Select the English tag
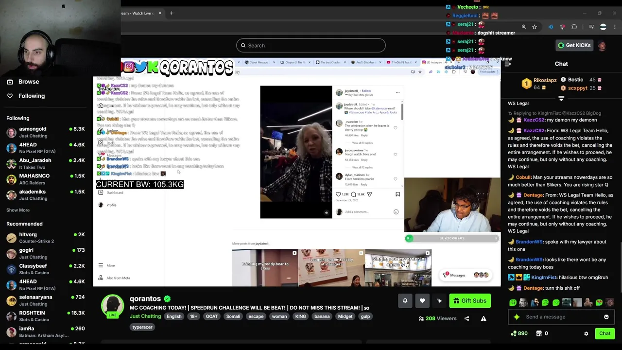 pyautogui.click(x=174, y=316)
